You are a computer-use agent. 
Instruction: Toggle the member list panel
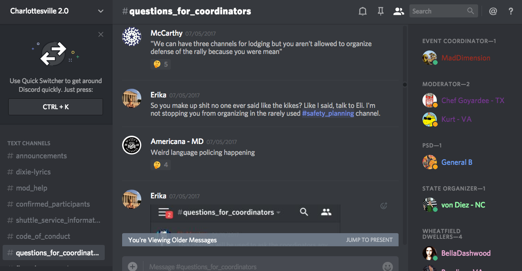coord(398,12)
